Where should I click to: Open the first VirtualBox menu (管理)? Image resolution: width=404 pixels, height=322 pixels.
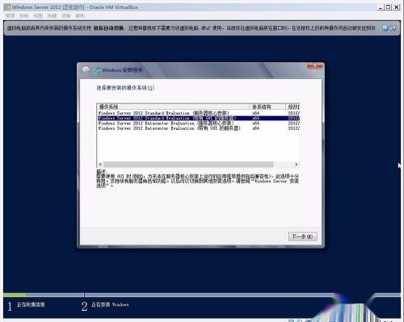pyautogui.click(x=11, y=16)
